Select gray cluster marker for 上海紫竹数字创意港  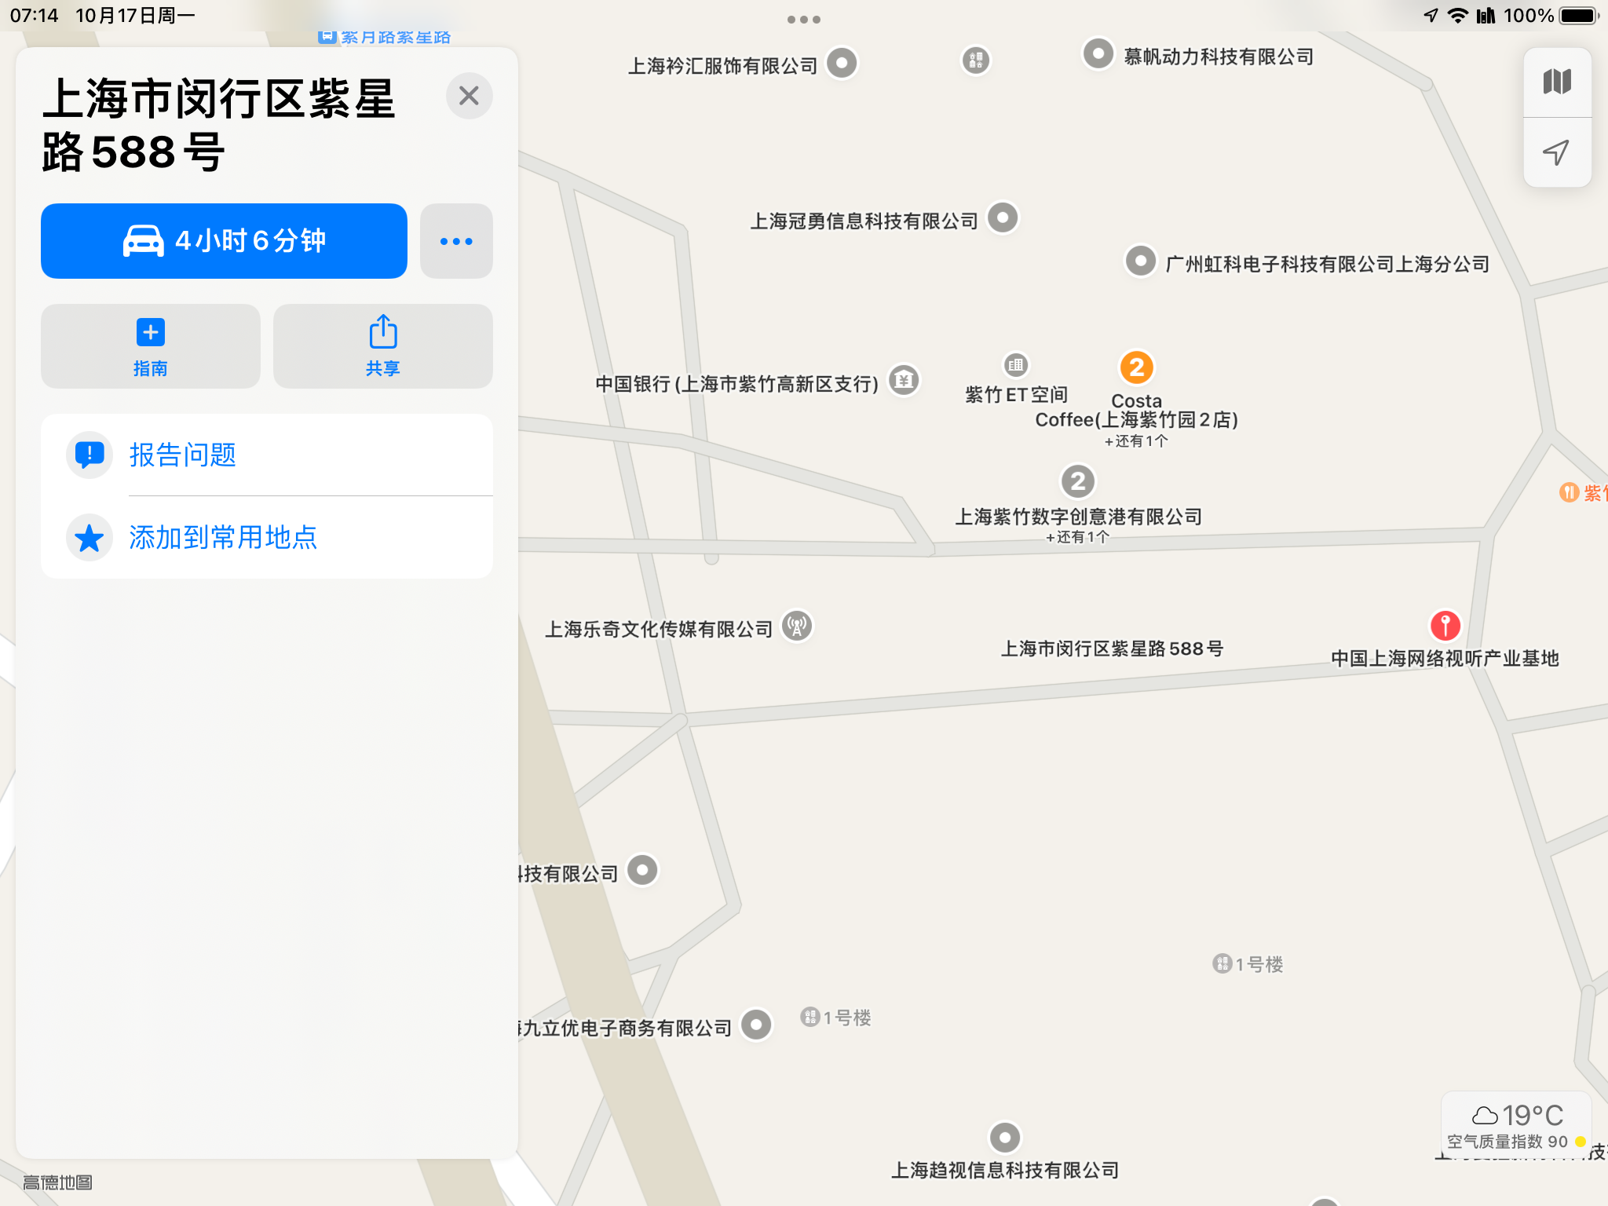coord(1078,481)
